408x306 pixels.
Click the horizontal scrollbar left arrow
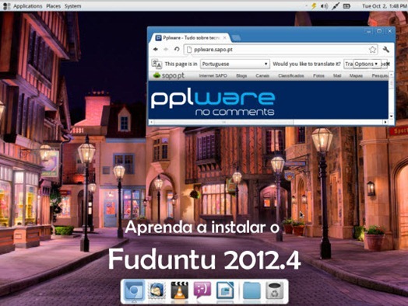point(151,122)
